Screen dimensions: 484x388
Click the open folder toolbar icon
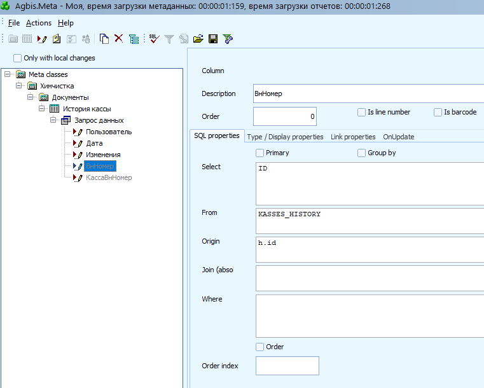[x=198, y=39]
